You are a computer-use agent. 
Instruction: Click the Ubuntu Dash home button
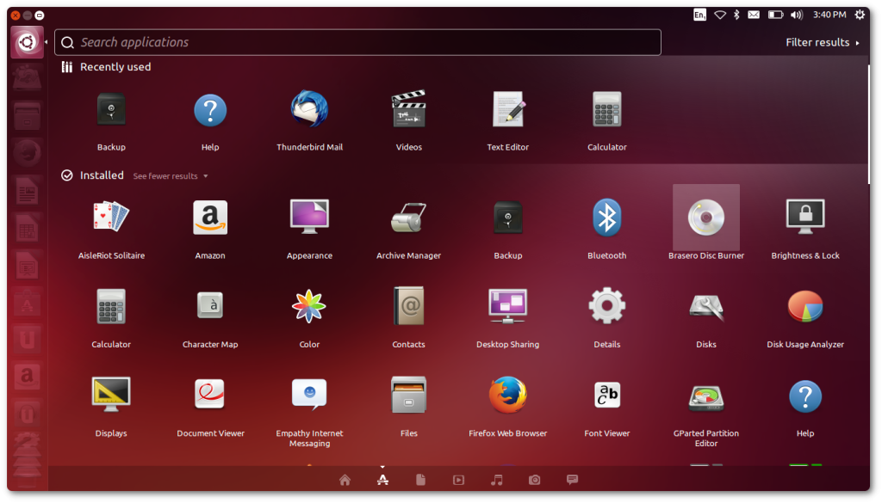(x=27, y=42)
